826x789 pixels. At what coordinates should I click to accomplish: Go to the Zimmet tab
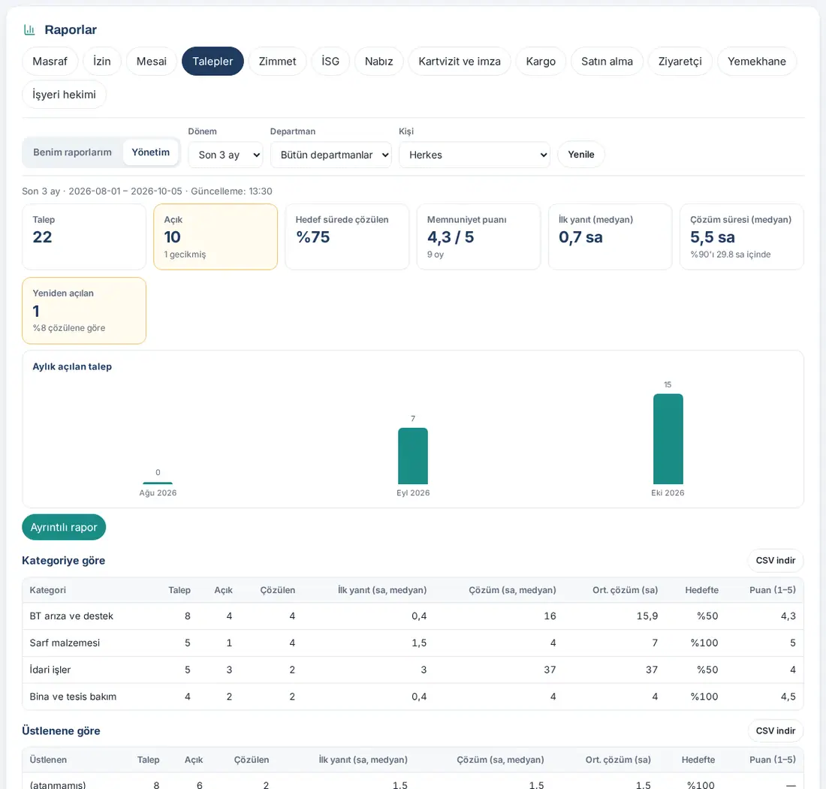pos(278,61)
